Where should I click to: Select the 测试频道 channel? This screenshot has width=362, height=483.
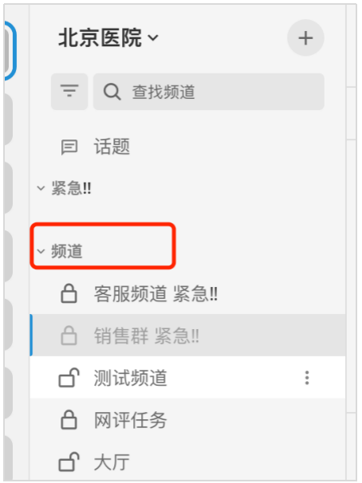coord(187,377)
